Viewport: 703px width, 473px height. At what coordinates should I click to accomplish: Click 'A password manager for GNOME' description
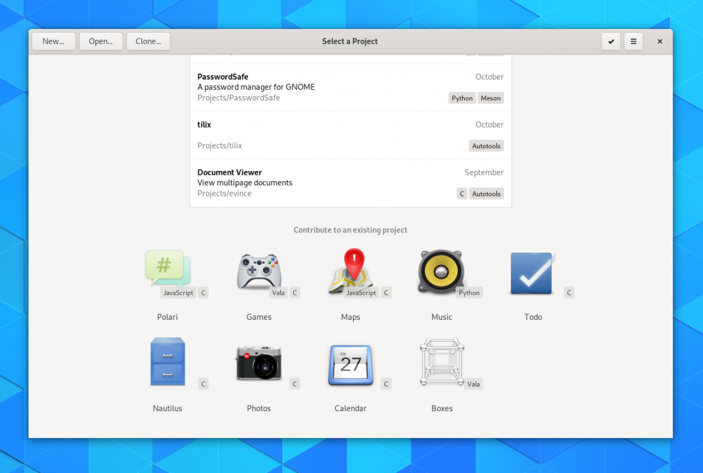point(256,87)
